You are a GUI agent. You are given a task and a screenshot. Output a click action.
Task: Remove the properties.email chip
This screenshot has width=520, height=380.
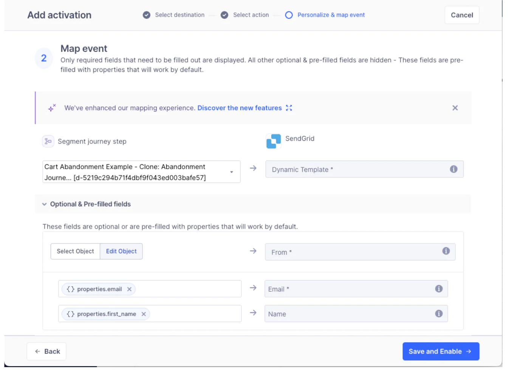point(129,289)
